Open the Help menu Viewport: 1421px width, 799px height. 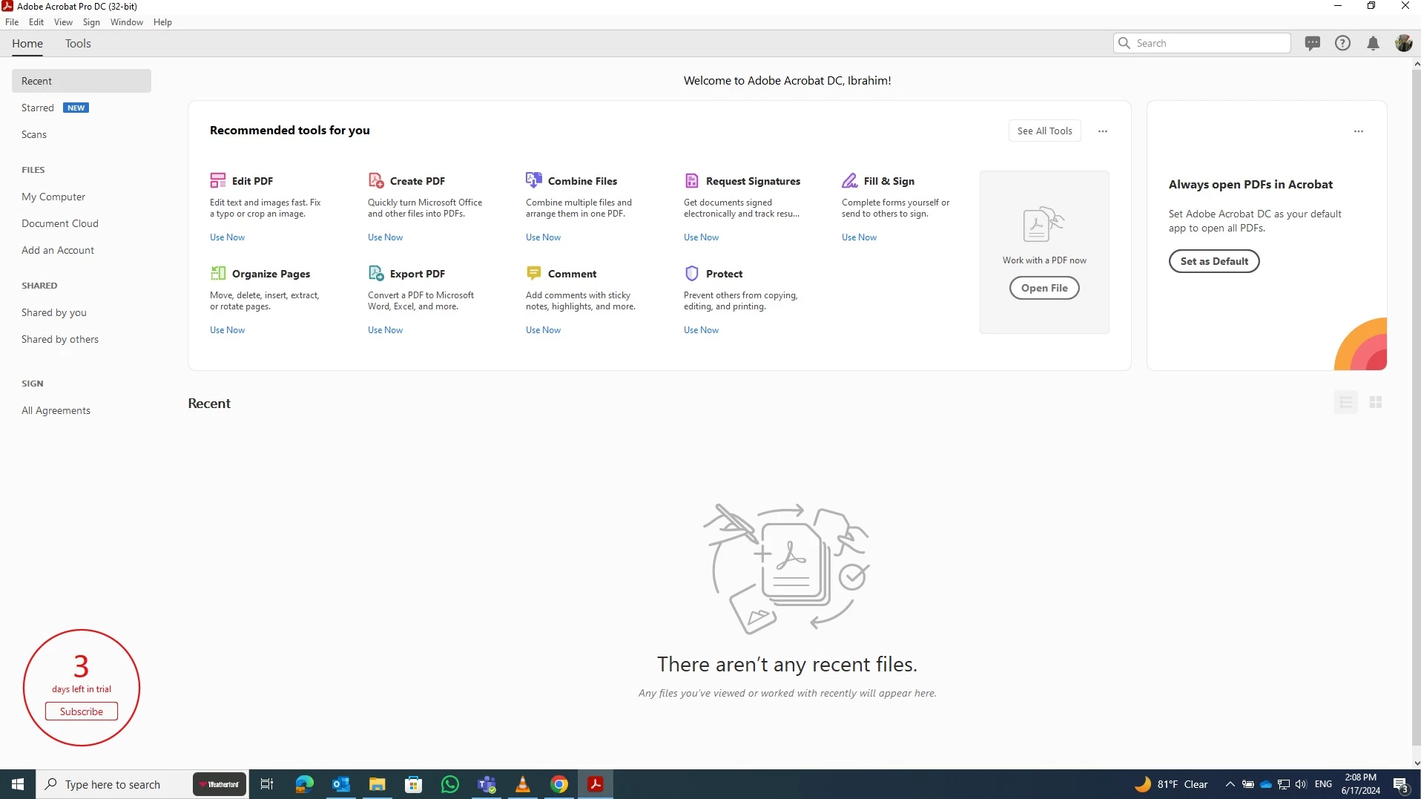click(x=162, y=22)
